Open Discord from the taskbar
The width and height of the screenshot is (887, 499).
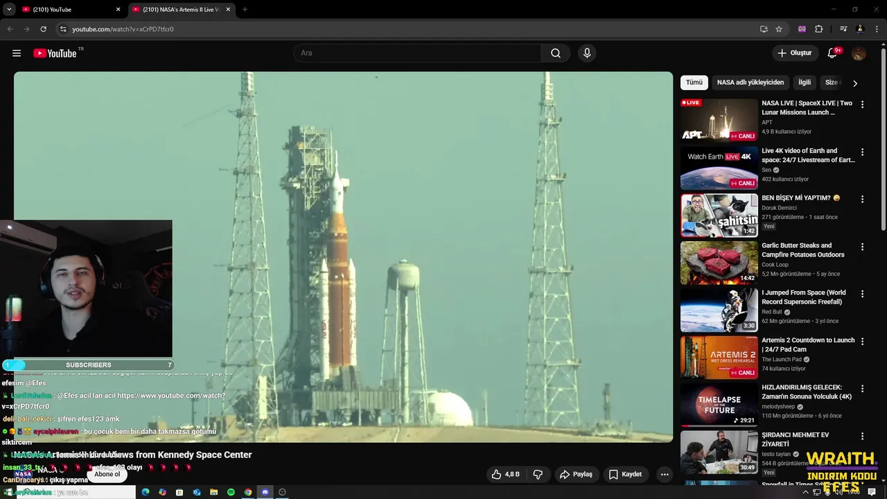coord(265,492)
